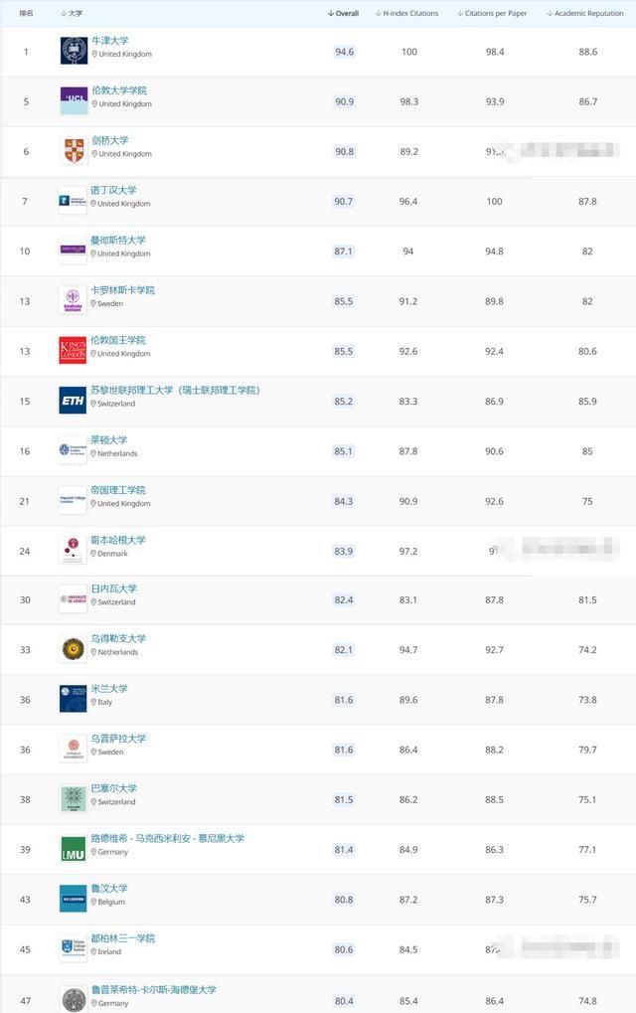
Task: Click the ETH Zurich logo
Action: [73, 401]
